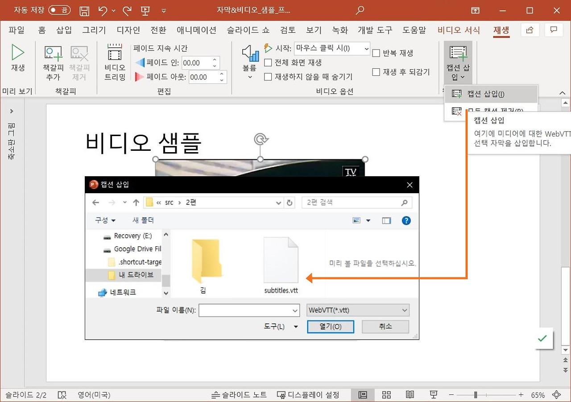Expand the 구성 dropdown in the file dialog
This screenshot has height=402, width=571.
(103, 220)
